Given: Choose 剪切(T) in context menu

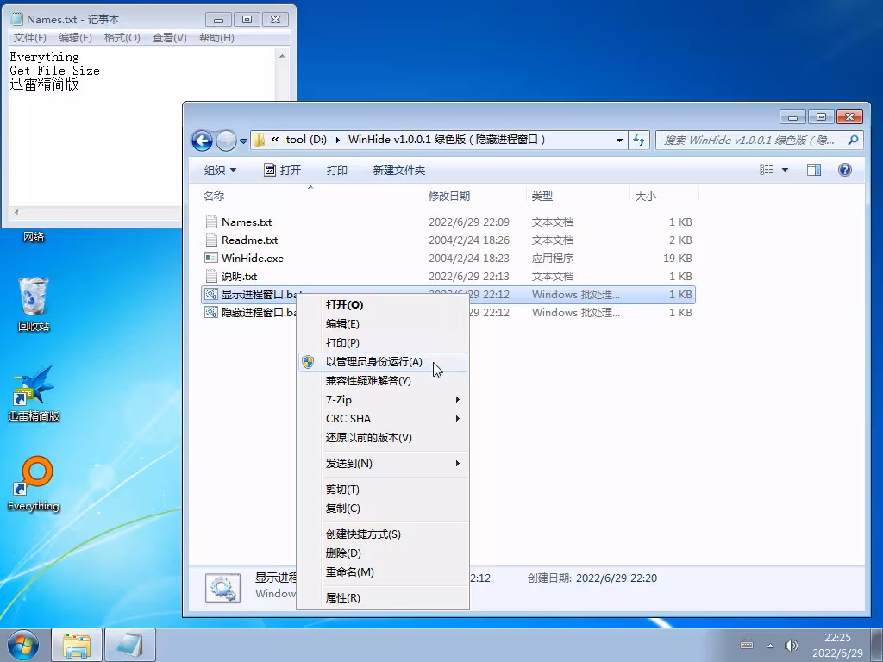Looking at the screenshot, I should coord(383,490).
